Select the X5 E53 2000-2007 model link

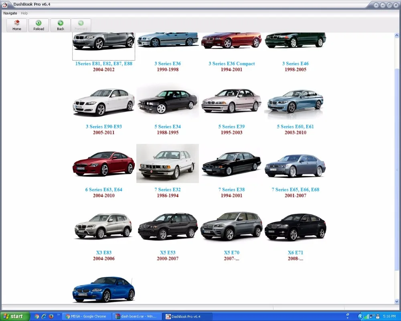coord(167,252)
